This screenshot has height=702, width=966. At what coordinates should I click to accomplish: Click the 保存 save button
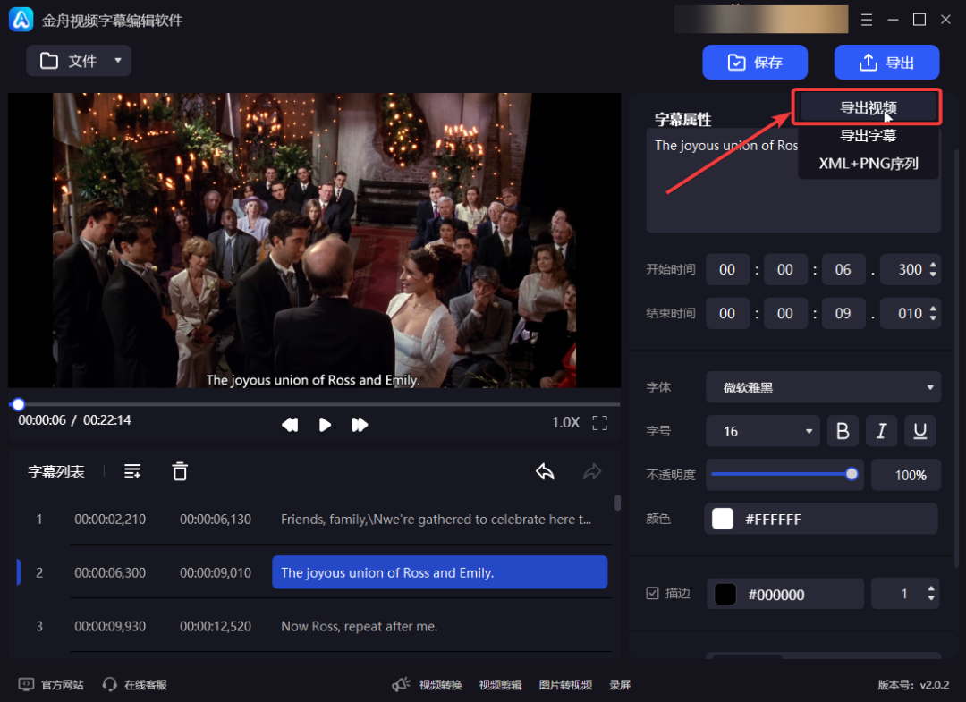point(755,63)
